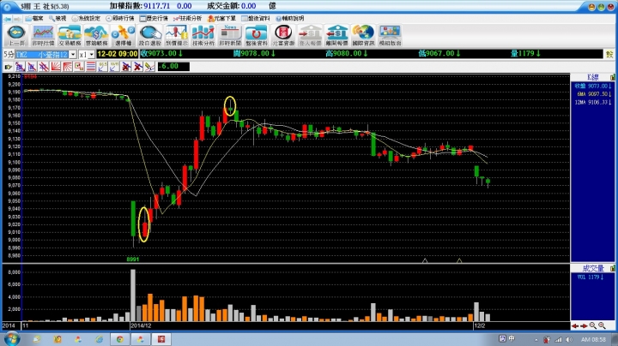Open the 檔案 file menu

(34, 19)
